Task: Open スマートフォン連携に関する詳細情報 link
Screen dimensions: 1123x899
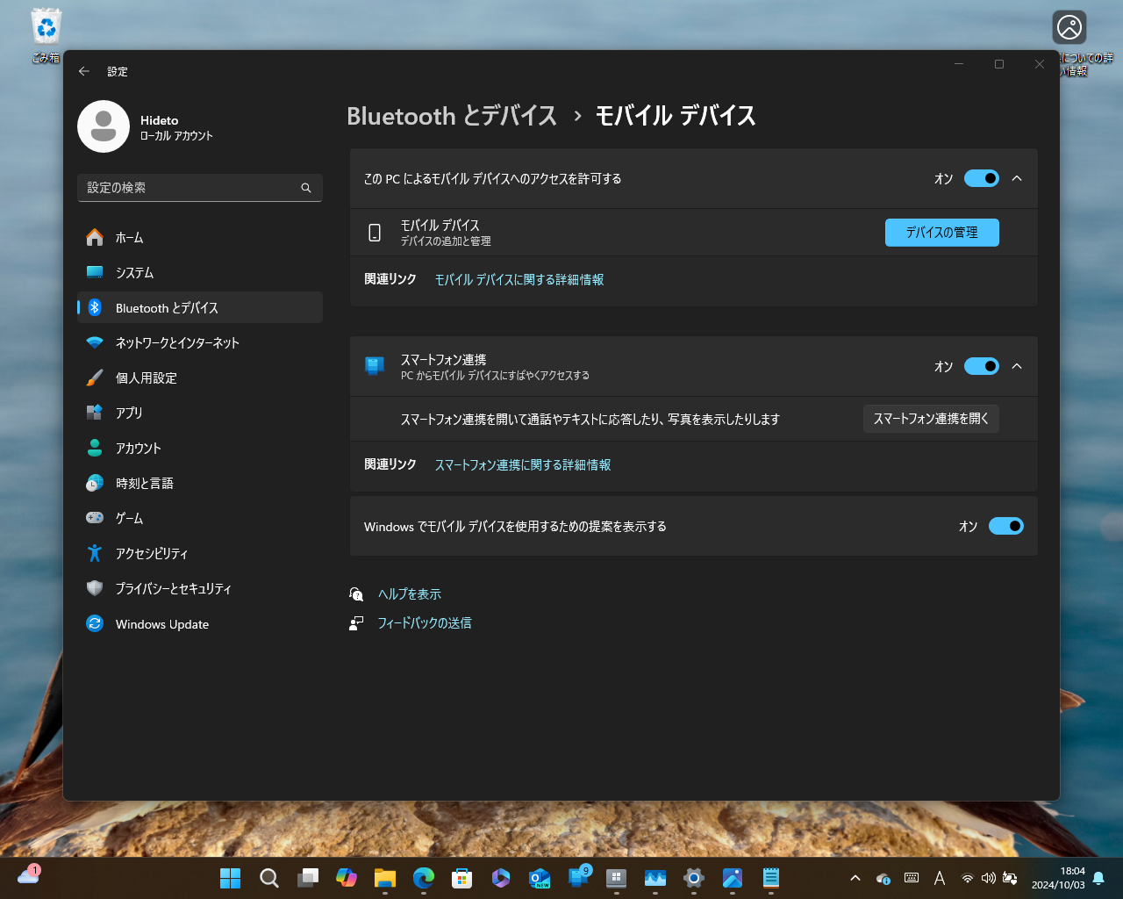Action: pyautogui.click(x=523, y=464)
